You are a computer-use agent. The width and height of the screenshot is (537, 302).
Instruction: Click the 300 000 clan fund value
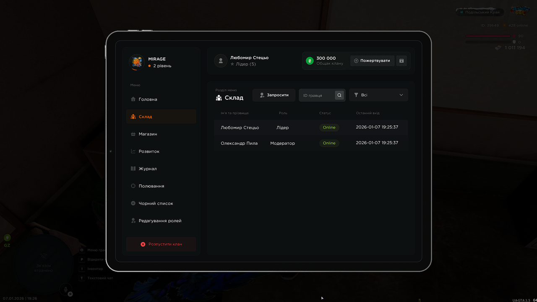(326, 58)
